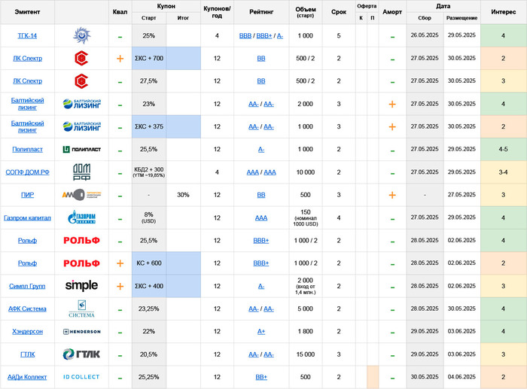This screenshot has width=527, height=389.
Task: Click the BB+ rating for АйДи Коллект
Action: [x=261, y=377]
